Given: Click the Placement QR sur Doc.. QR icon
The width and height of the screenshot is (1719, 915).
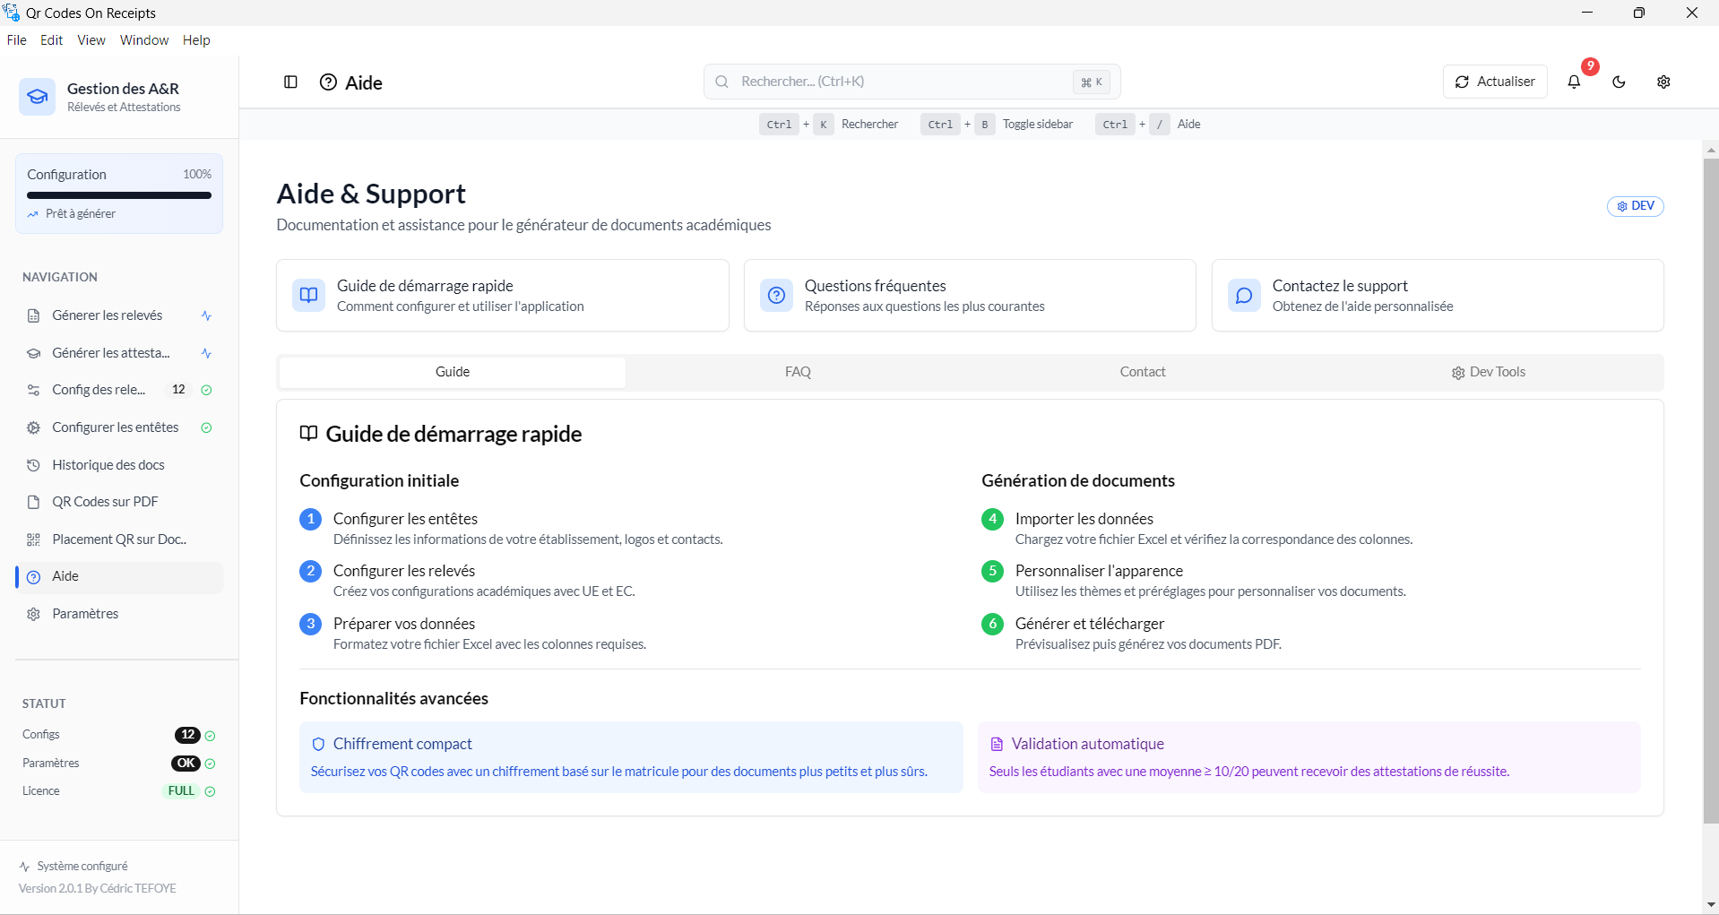Looking at the screenshot, I should (x=33, y=540).
